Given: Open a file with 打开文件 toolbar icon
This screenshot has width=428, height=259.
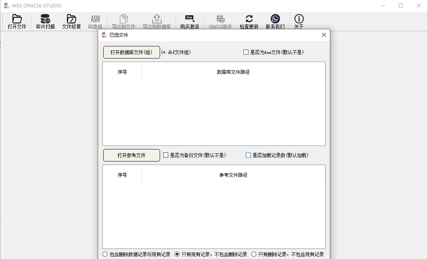Looking at the screenshot, I should pyautogui.click(x=16, y=21).
